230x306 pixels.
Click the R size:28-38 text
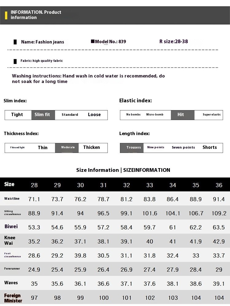[174, 42]
